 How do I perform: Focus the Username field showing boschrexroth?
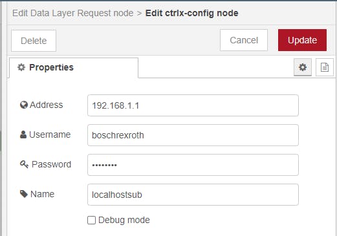[x=193, y=135]
